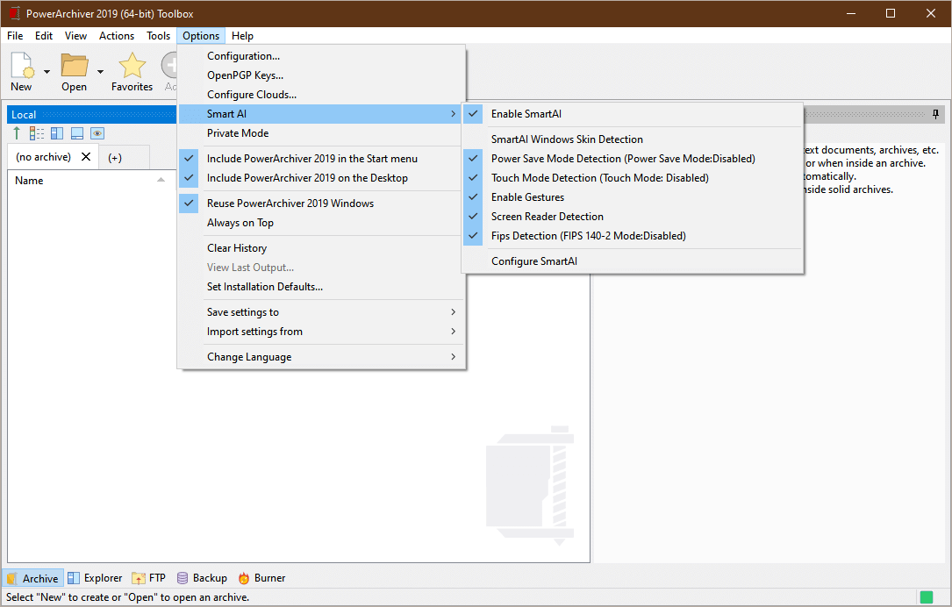Toggle Power Save Mode Detection
Screen dimensions: 952x607
(x=633, y=159)
